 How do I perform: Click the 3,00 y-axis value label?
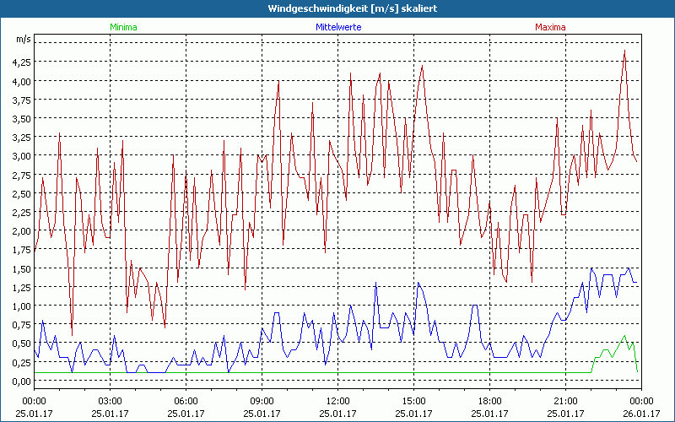click(20, 156)
